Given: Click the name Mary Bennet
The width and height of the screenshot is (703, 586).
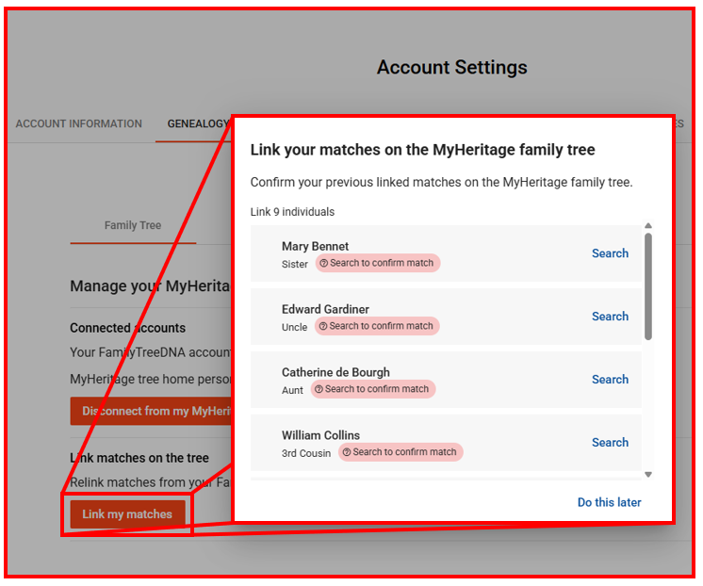Looking at the screenshot, I should tap(315, 246).
